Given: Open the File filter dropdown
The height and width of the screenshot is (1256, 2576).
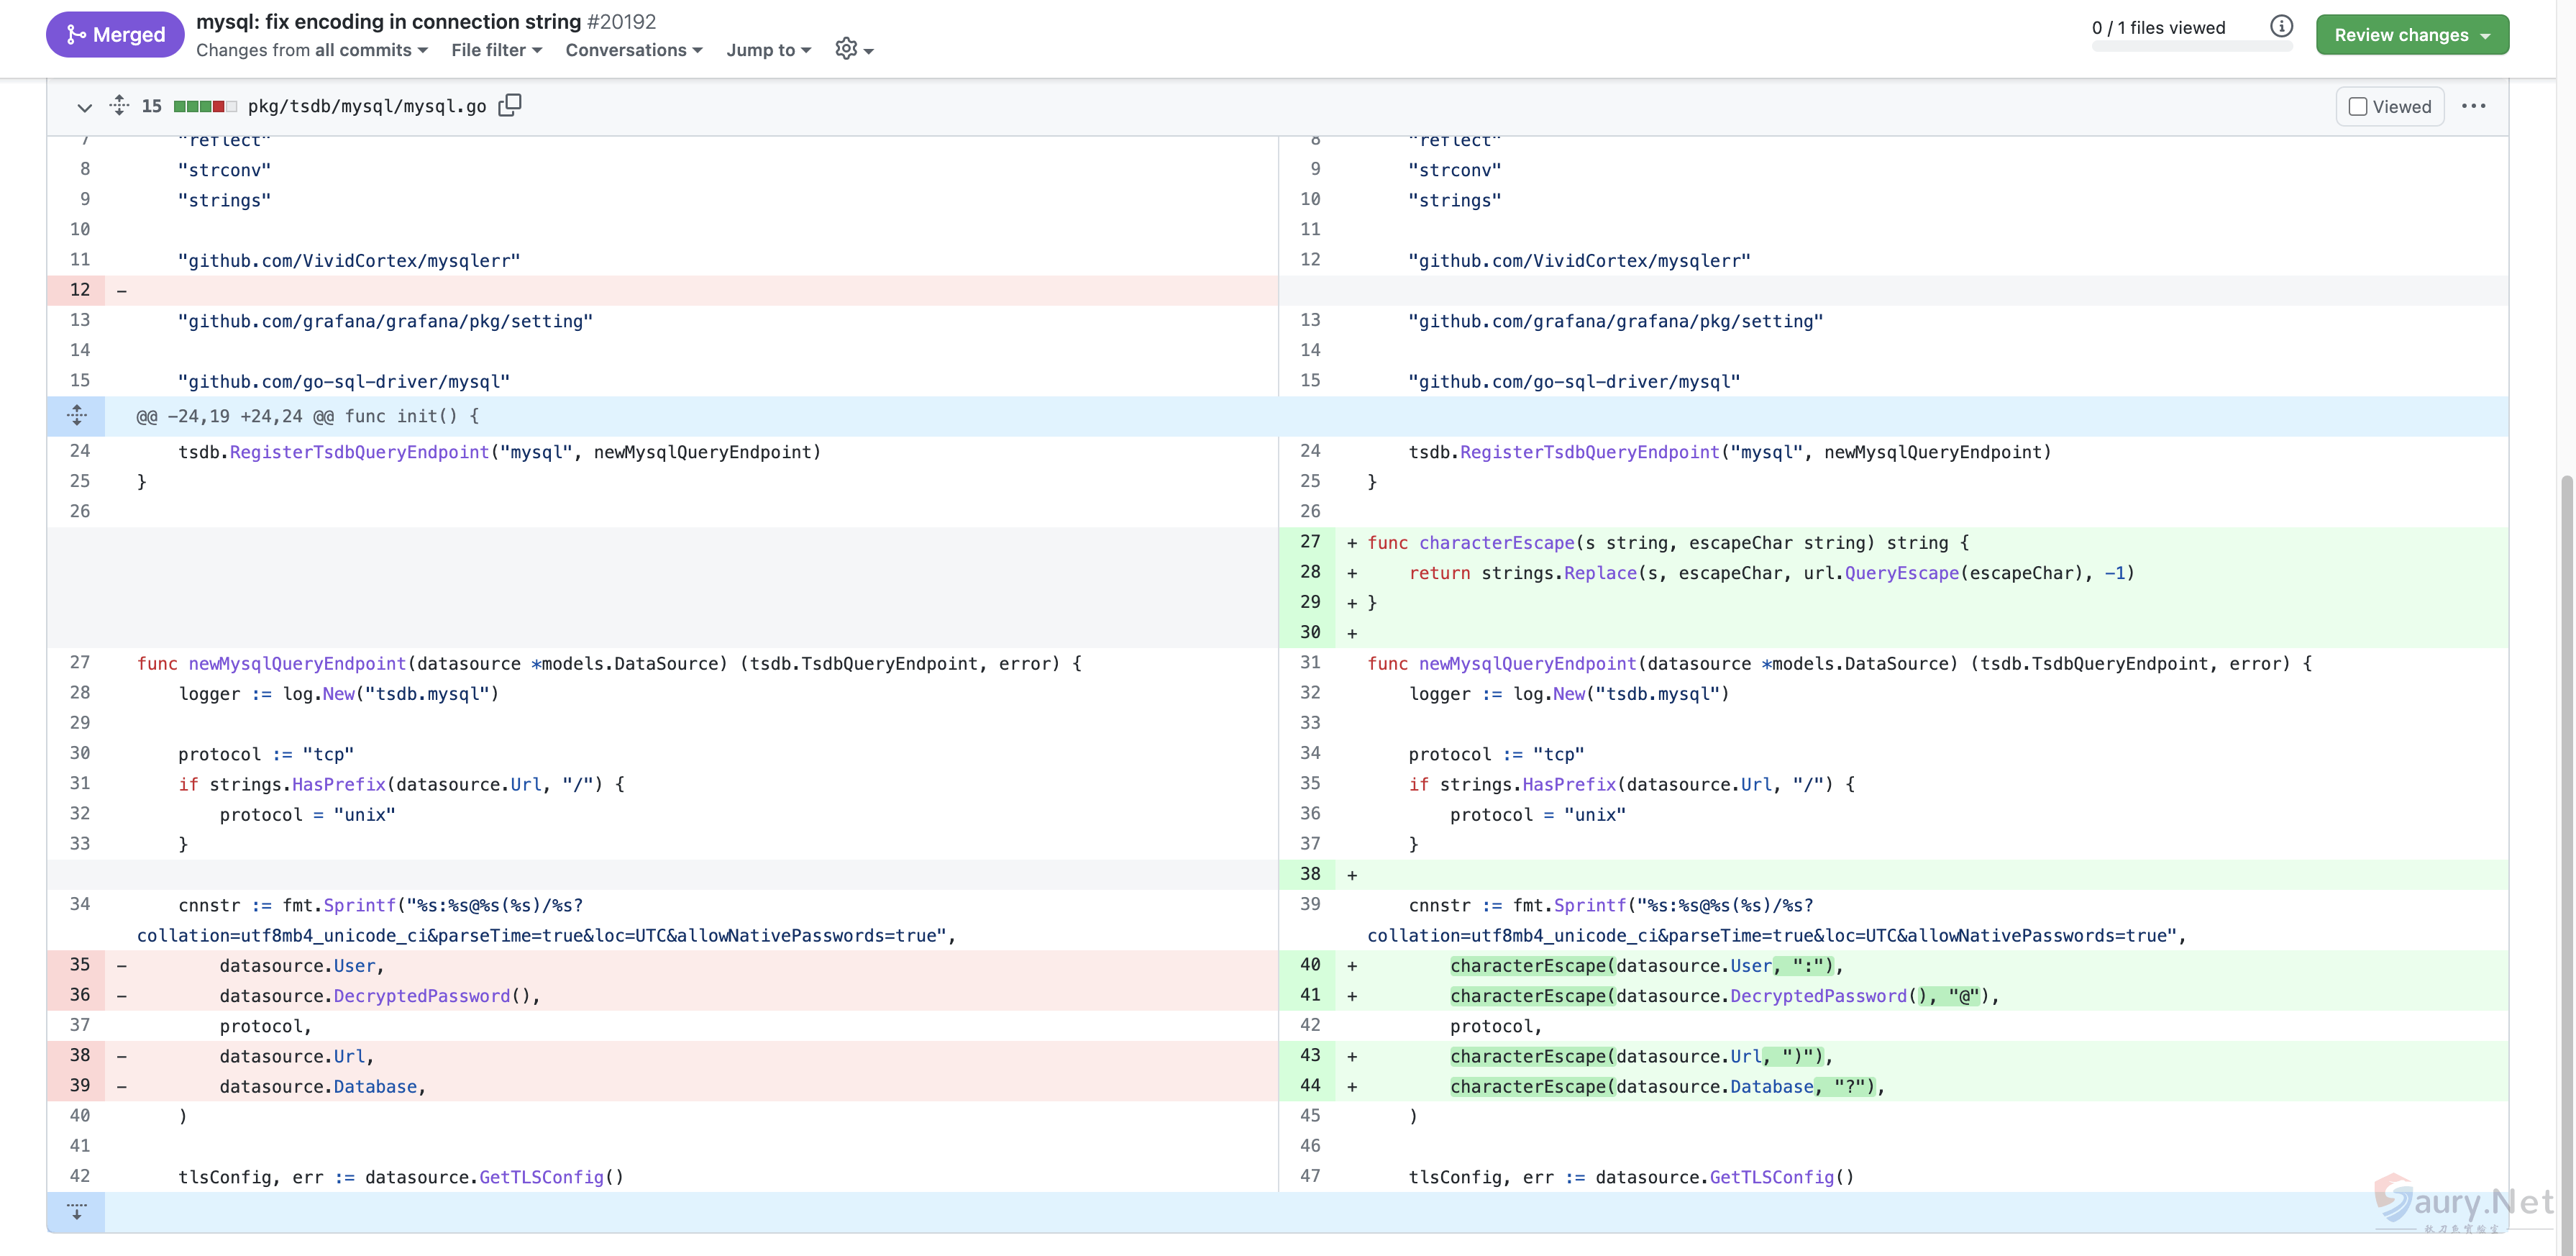Looking at the screenshot, I should [496, 50].
